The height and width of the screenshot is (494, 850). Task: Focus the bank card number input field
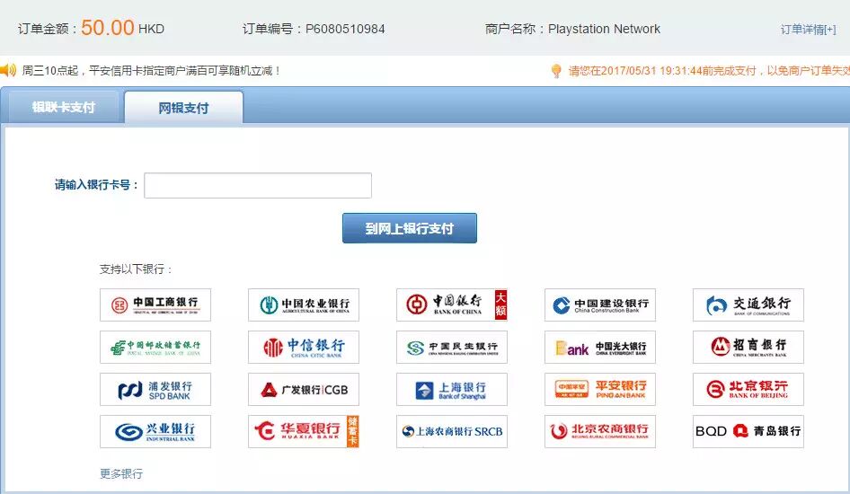coord(258,186)
